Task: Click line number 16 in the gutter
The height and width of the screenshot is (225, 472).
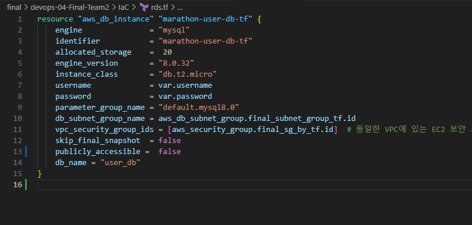Action: pos(17,184)
